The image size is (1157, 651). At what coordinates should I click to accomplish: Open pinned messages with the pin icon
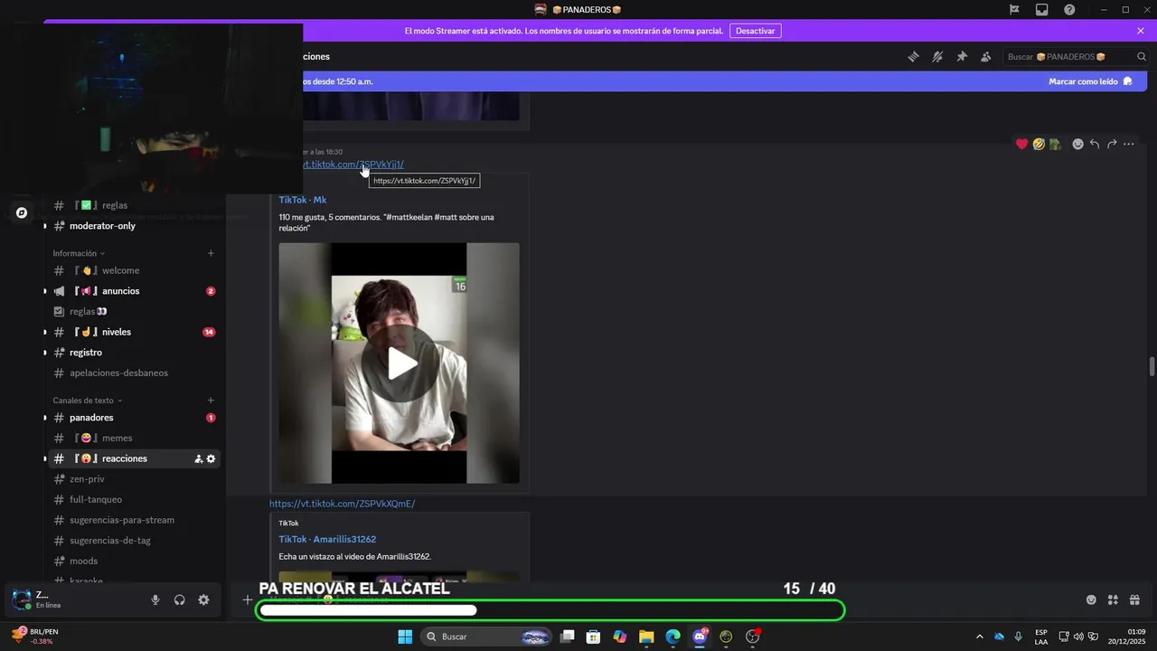coord(962,56)
